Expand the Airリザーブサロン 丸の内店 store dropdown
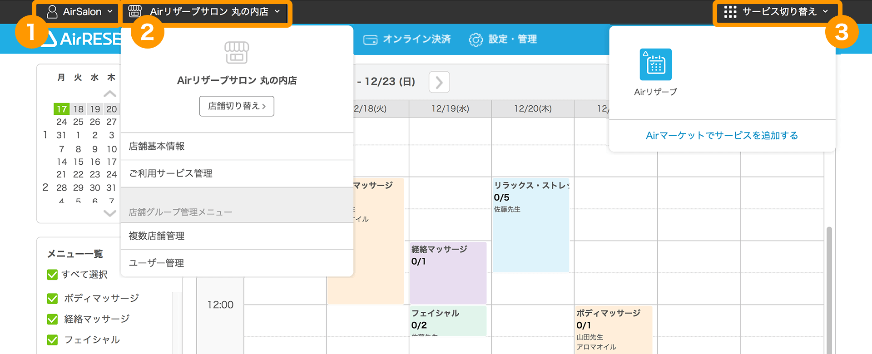Viewport: 872px width, 354px height. [204, 12]
